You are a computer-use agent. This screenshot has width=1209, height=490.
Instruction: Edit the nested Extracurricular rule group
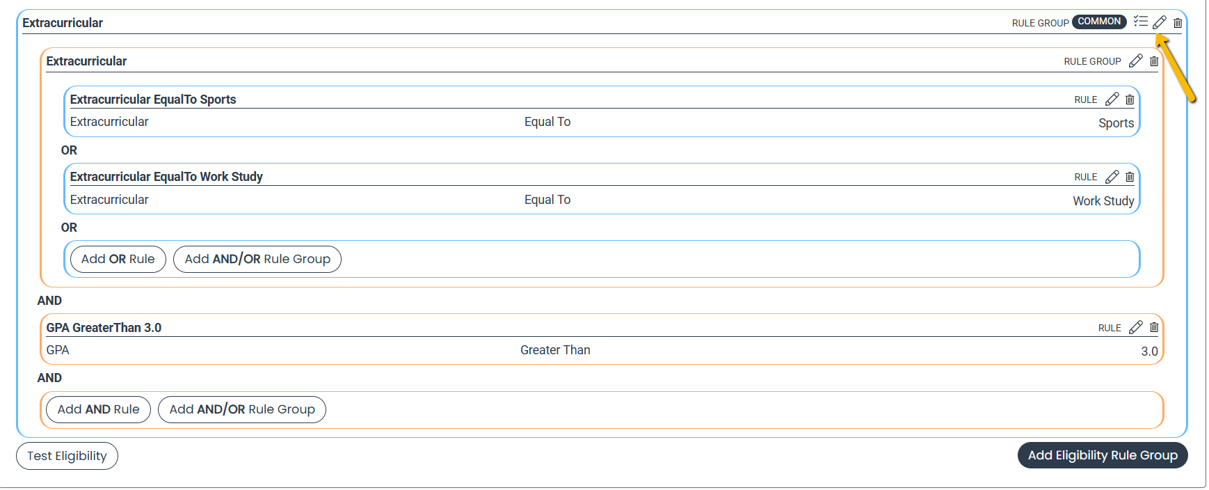[1135, 61]
